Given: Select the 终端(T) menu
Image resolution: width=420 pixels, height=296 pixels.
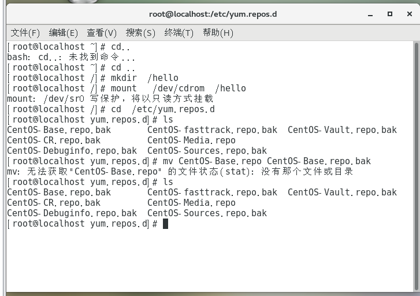Looking at the screenshot, I should pos(179,32).
